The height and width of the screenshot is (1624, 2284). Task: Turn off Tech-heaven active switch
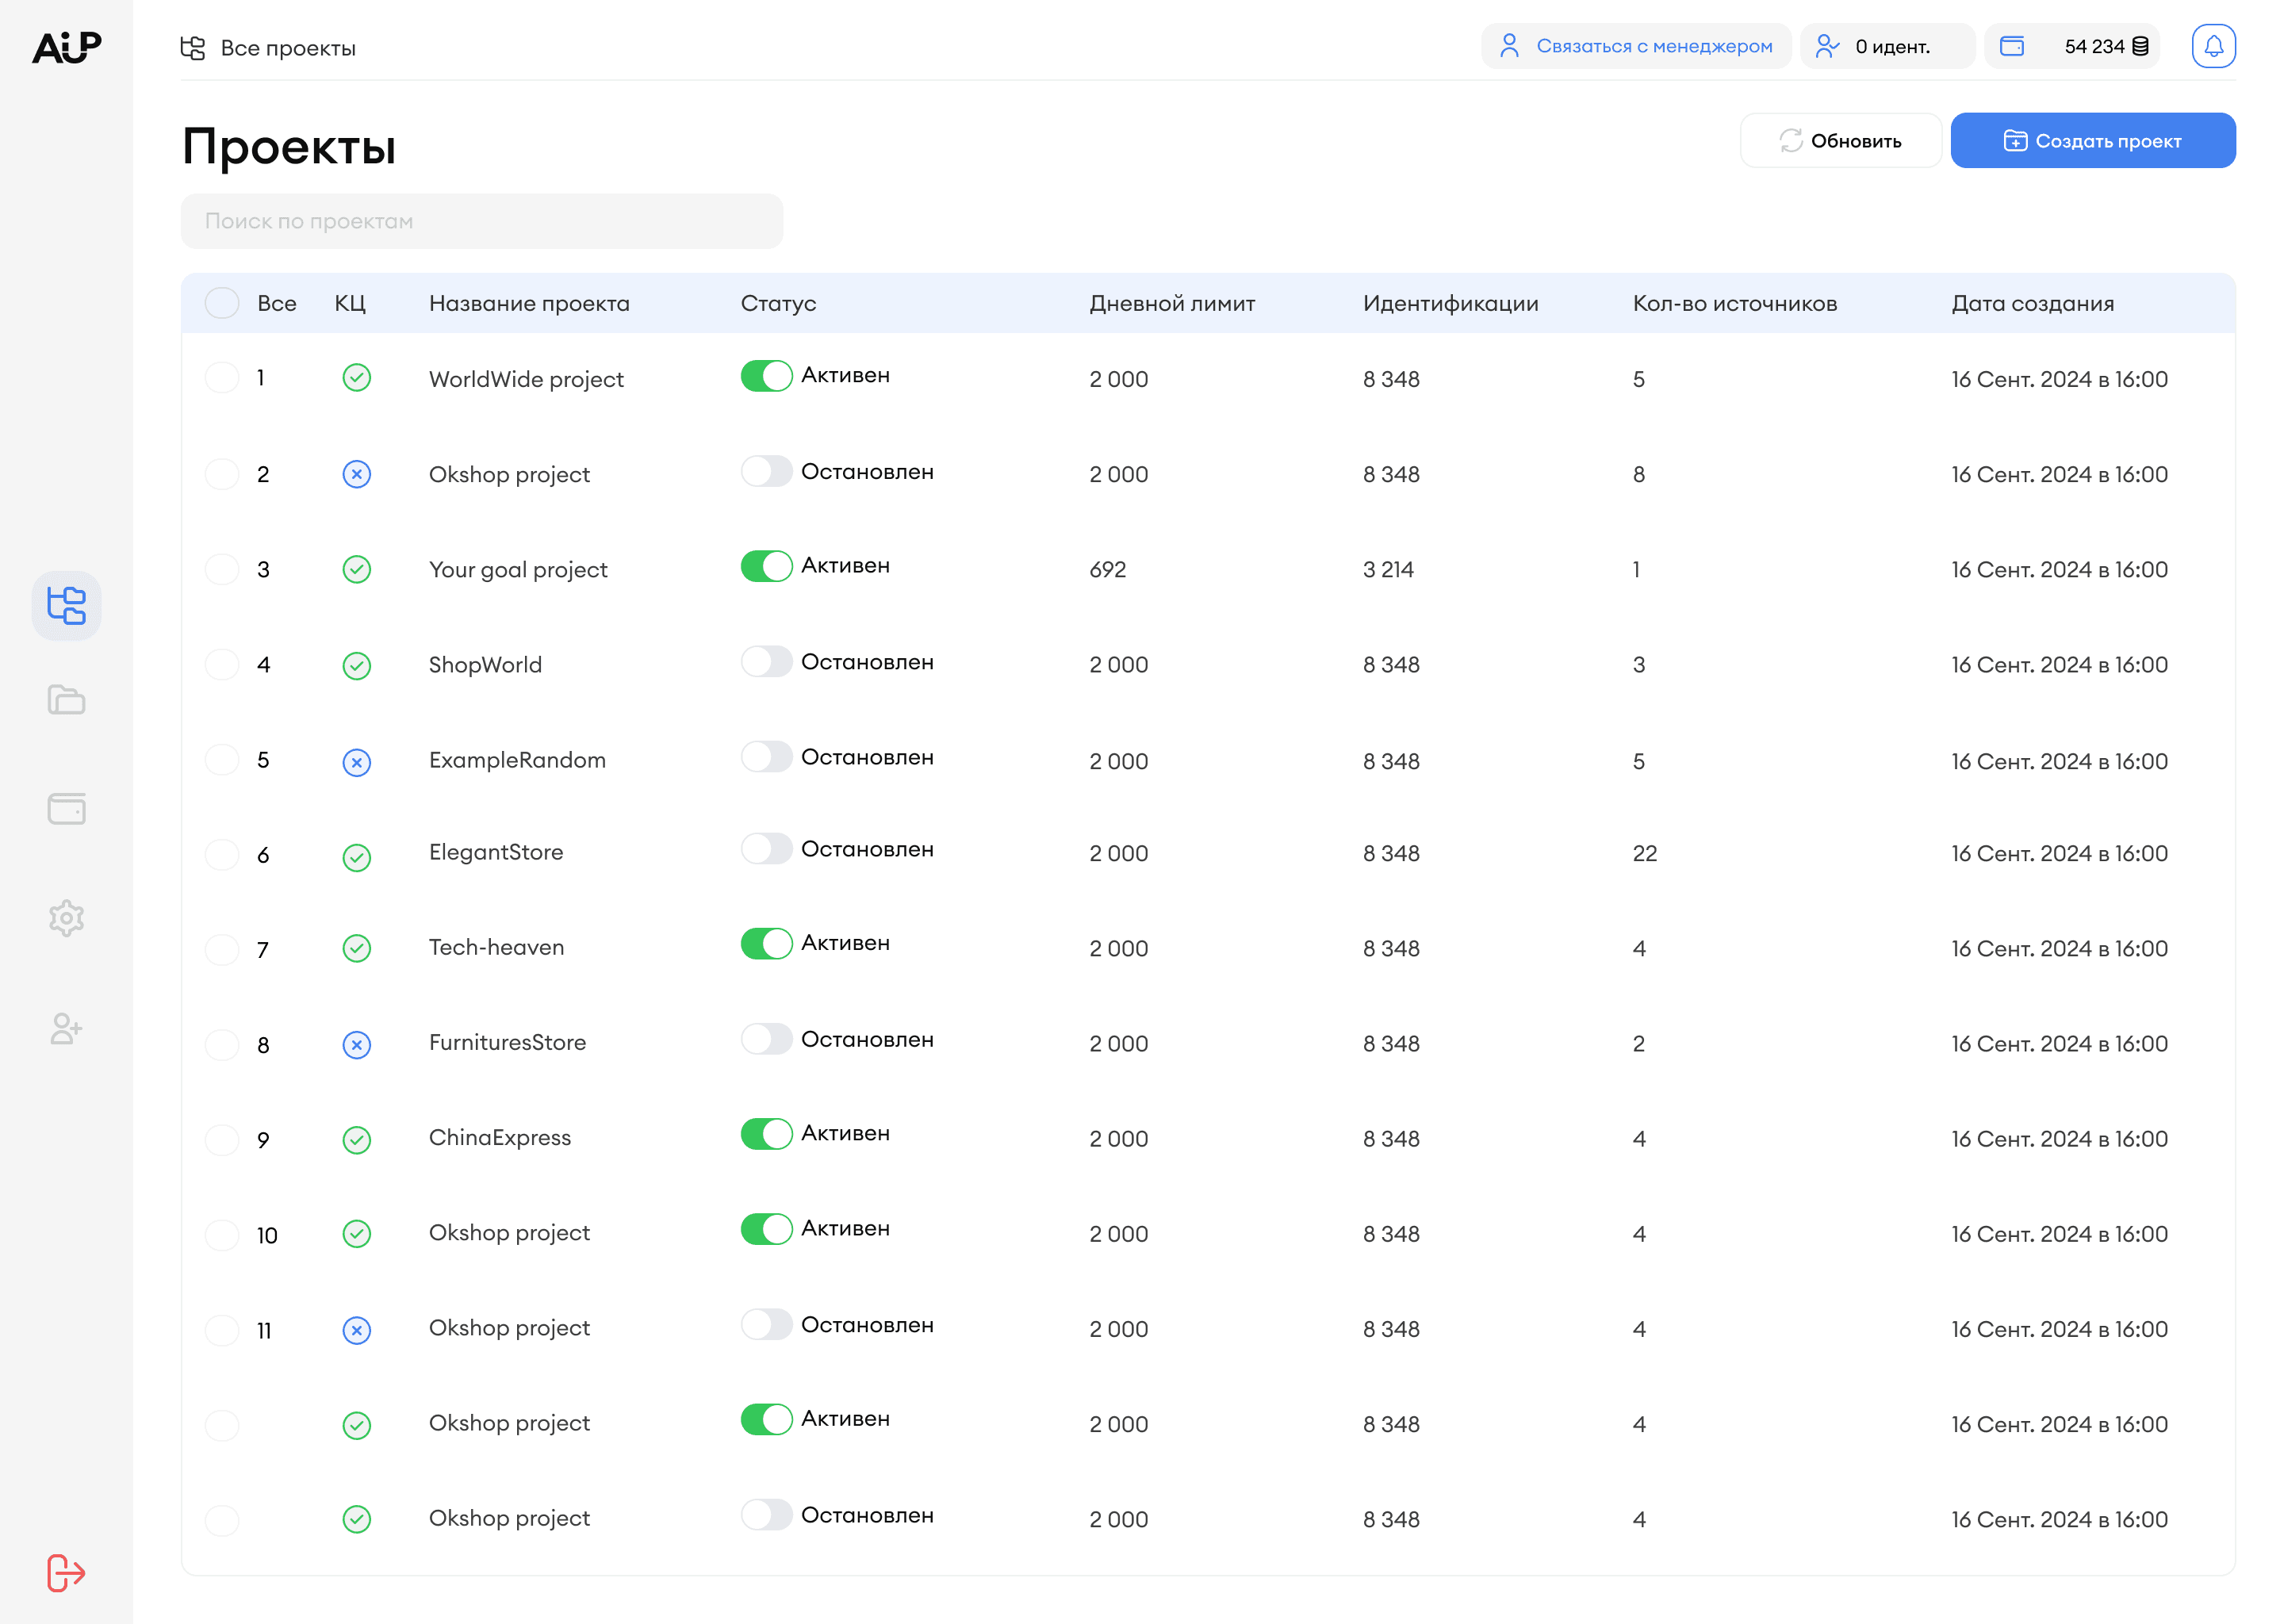[766, 943]
